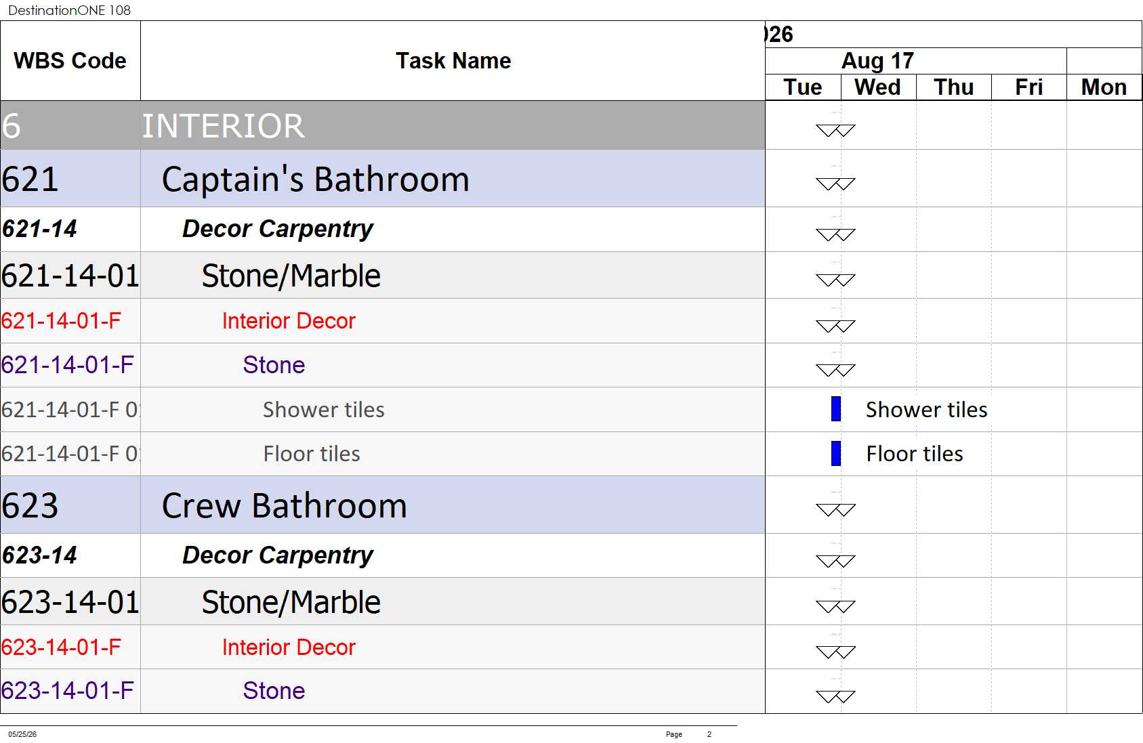The image size is (1143, 743).
Task: Click the INTERIOR summary milestone marker
Action: [835, 130]
